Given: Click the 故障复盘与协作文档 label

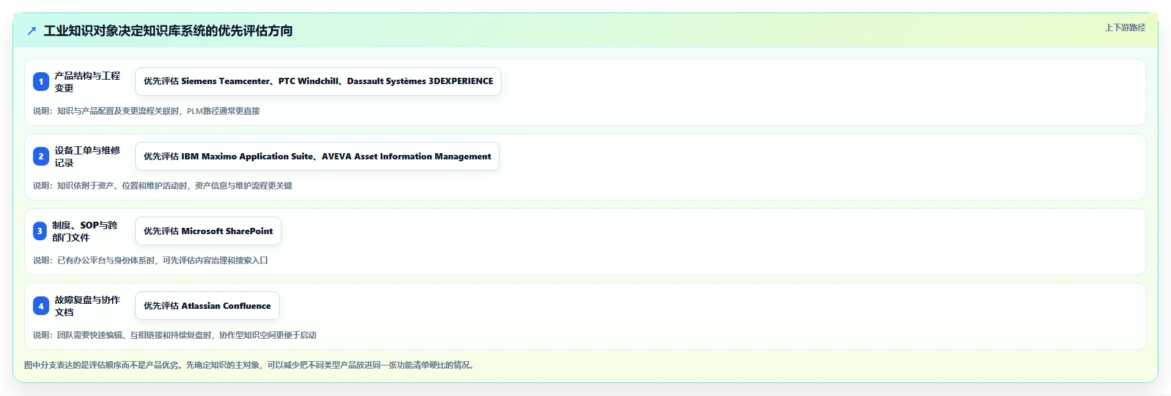Looking at the screenshot, I should pos(87,306).
